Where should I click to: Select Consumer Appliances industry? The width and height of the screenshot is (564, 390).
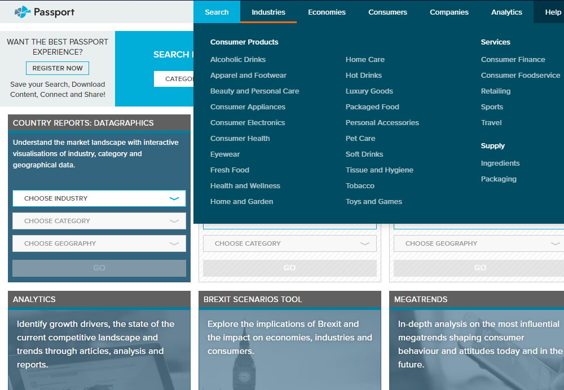[x=248, y=107]
